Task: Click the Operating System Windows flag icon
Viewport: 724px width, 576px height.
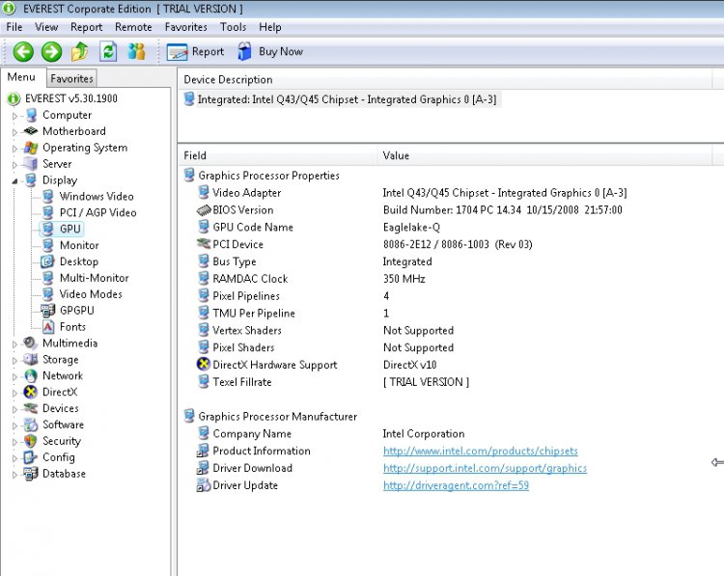Action: pyautogui.click(x=31, y=148)
